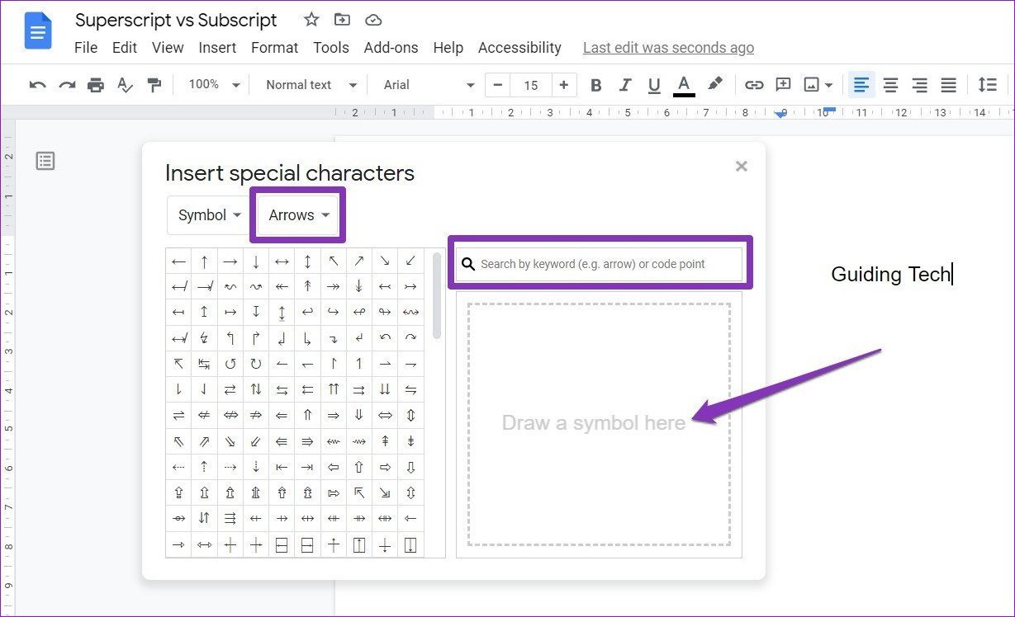Insert the left right arrow character
Viewport: 1015px width, 617px height.
[x=282, y=261]
